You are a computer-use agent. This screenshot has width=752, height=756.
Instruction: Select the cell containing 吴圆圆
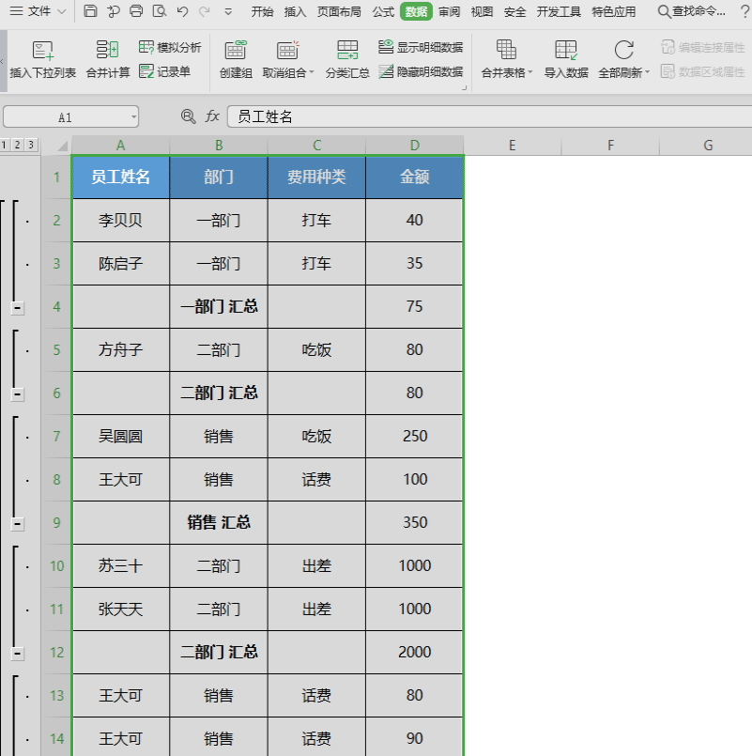(x=120, y=436)
